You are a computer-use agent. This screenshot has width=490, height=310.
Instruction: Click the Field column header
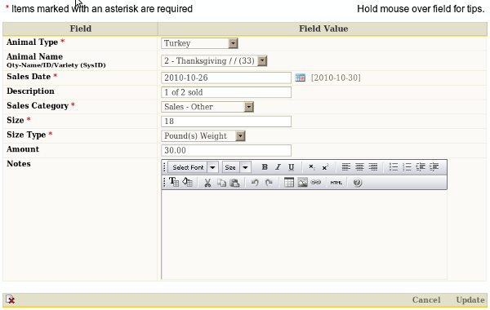point(81,29)
